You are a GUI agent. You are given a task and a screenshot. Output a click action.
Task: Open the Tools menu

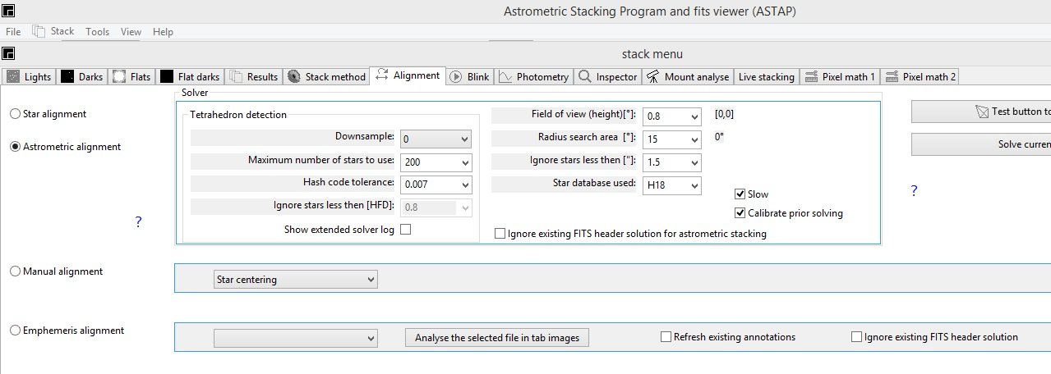tap(97, 31)
